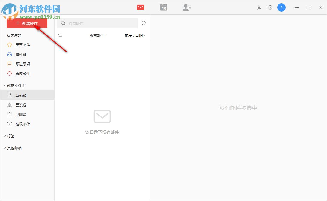This screenshot has height=201, width=327.
Task: Open the 收件箱 inbox
Action: pyautogui.click(x=21, y=54)
